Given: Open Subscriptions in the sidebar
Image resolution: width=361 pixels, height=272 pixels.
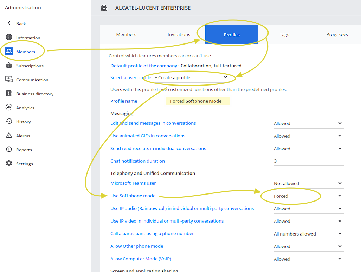Looking at the screenshot, I should (x=30, y=66).
